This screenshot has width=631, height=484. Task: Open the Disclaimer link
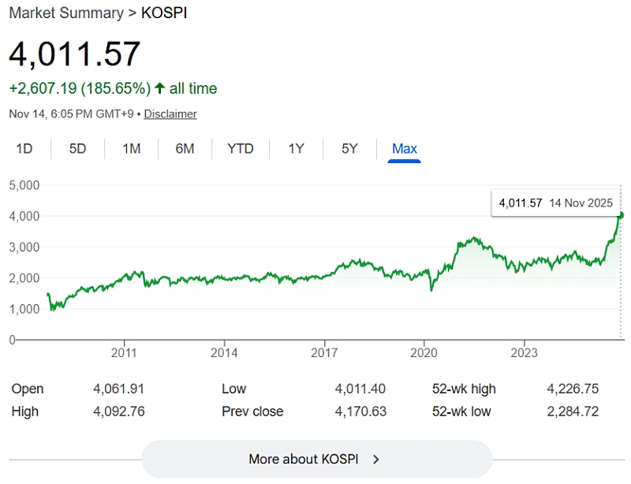coord(170,114)
